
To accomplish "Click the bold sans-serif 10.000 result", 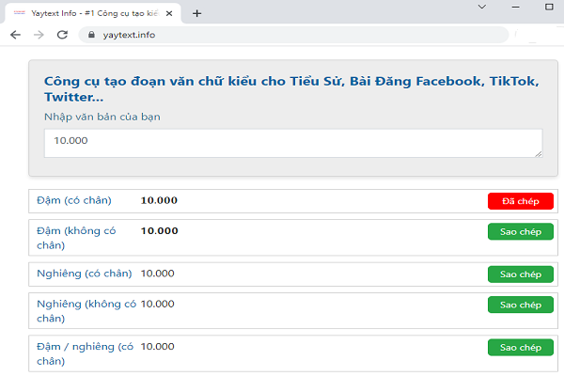I will 160,231.
